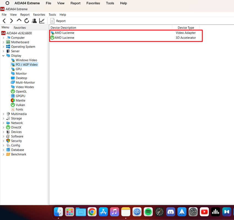Select AMD Lucienne 3D Accelerator row
The width and height of the screenshot is (234, 220).
click(125, 38)
